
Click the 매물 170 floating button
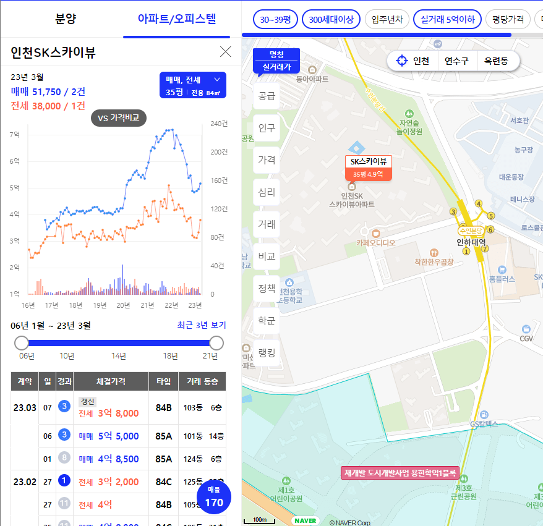coord(213,497)
